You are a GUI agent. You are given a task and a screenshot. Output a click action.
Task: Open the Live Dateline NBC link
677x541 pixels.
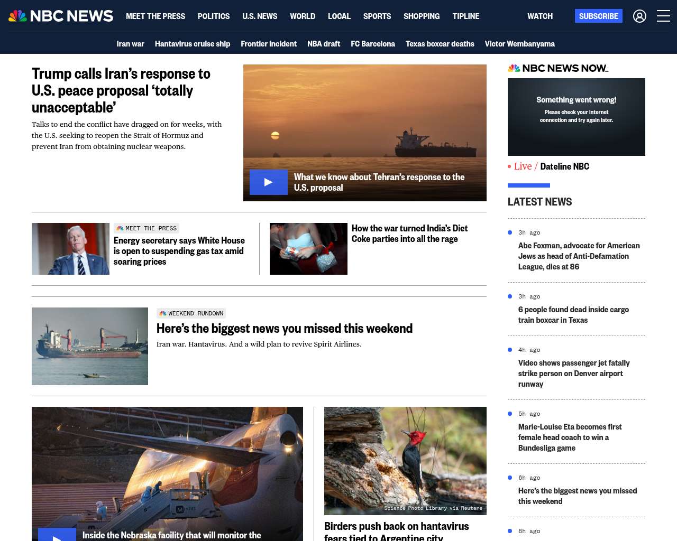tap(548, 166)
